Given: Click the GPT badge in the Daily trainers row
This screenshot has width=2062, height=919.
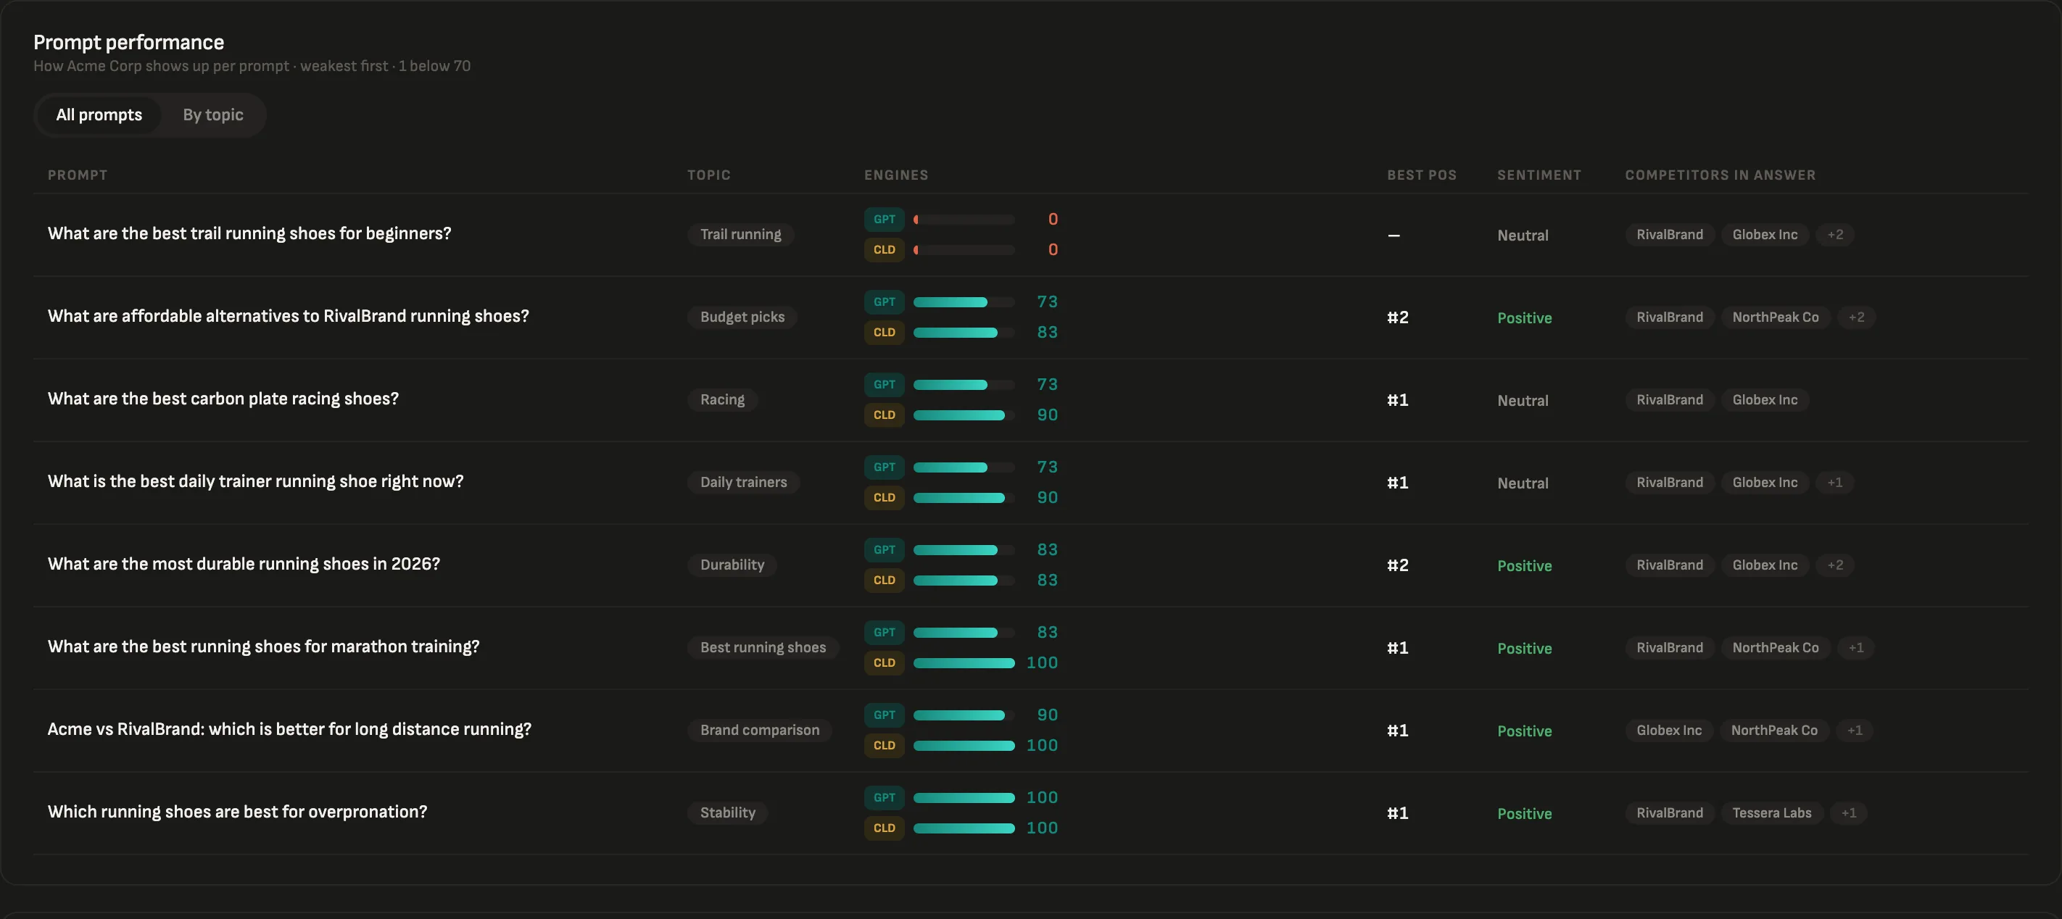Looking at the screenshot, I should pos(885,467).
